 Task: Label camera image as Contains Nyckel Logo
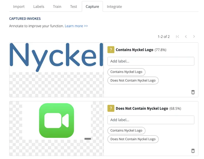(126, 131)
